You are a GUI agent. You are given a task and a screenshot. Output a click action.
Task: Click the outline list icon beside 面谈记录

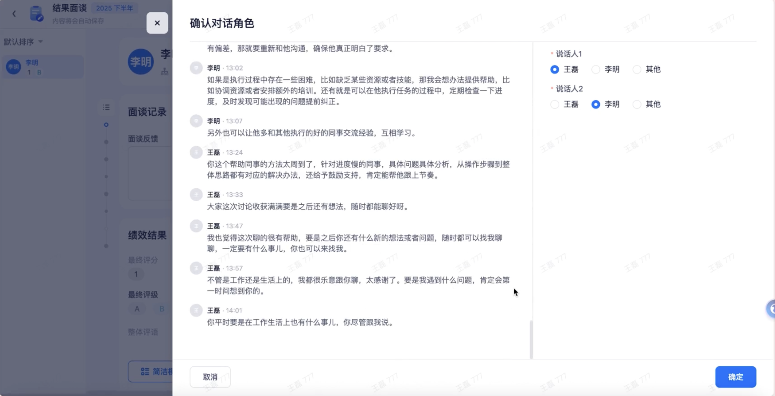106,107
